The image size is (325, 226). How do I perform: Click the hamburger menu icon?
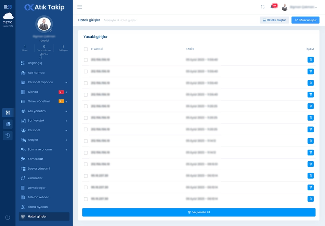pos(80,7)
